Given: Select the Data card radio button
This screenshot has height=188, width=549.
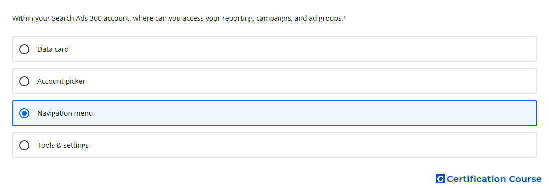Looking at the screenshot, I should coord(24,49).
